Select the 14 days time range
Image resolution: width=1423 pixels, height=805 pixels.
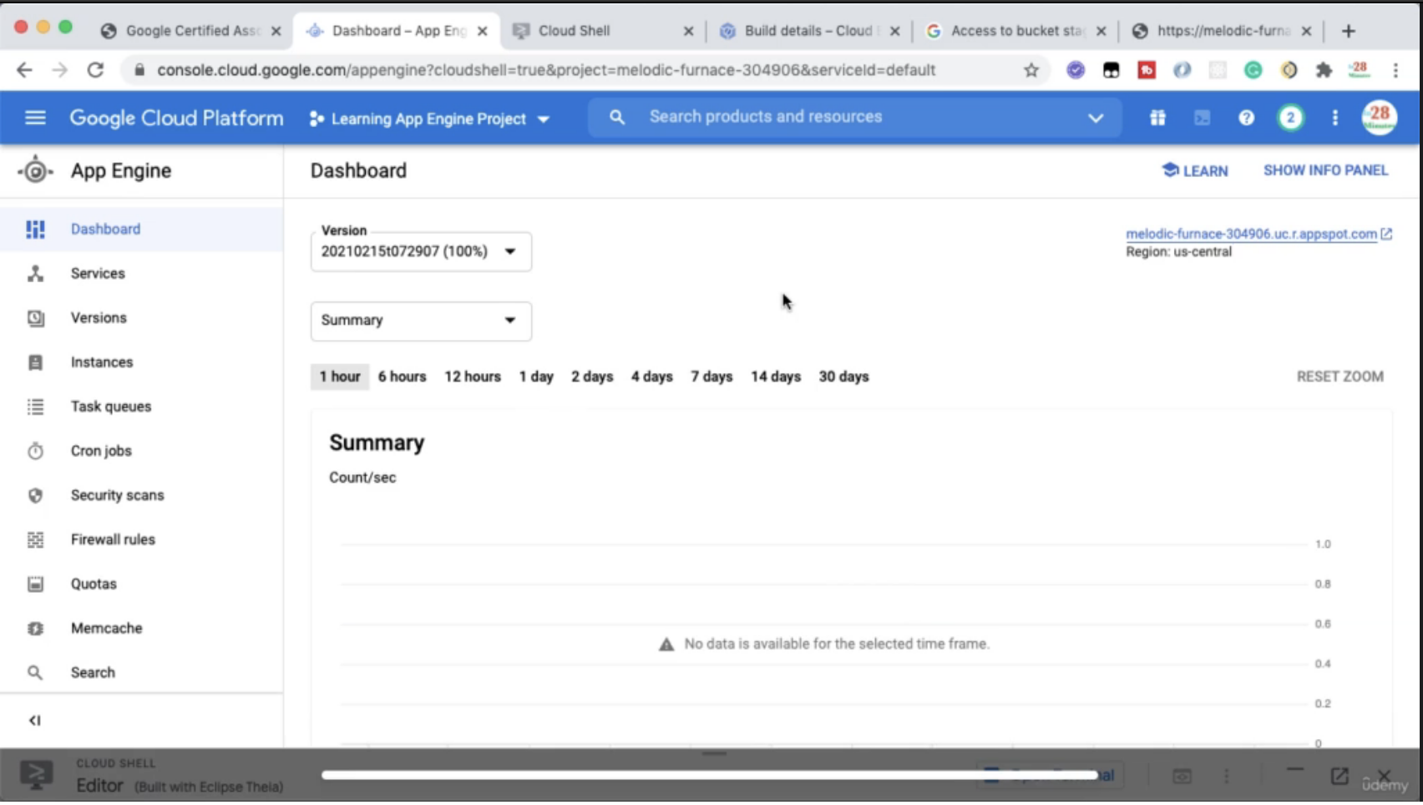coord(776,377)
